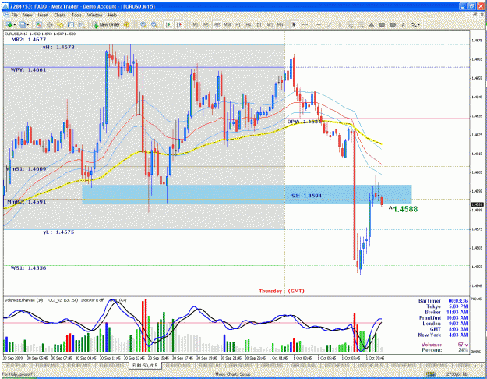Select the crosshair tool
This screenshot has height=379, width=487.
pos(305,24)
